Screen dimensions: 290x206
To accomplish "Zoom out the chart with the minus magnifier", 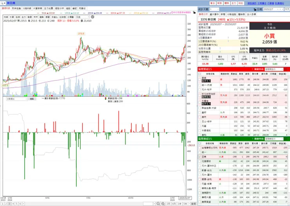I will 158,204.
